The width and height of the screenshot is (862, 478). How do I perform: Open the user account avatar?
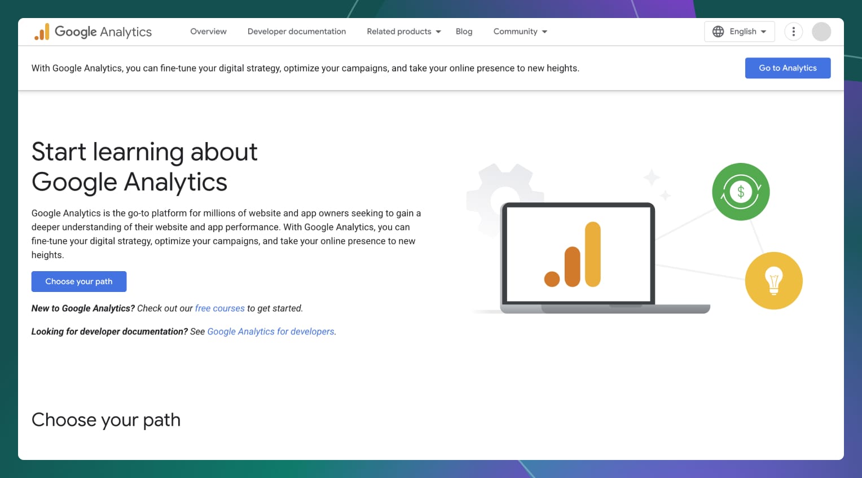point(821,32)
